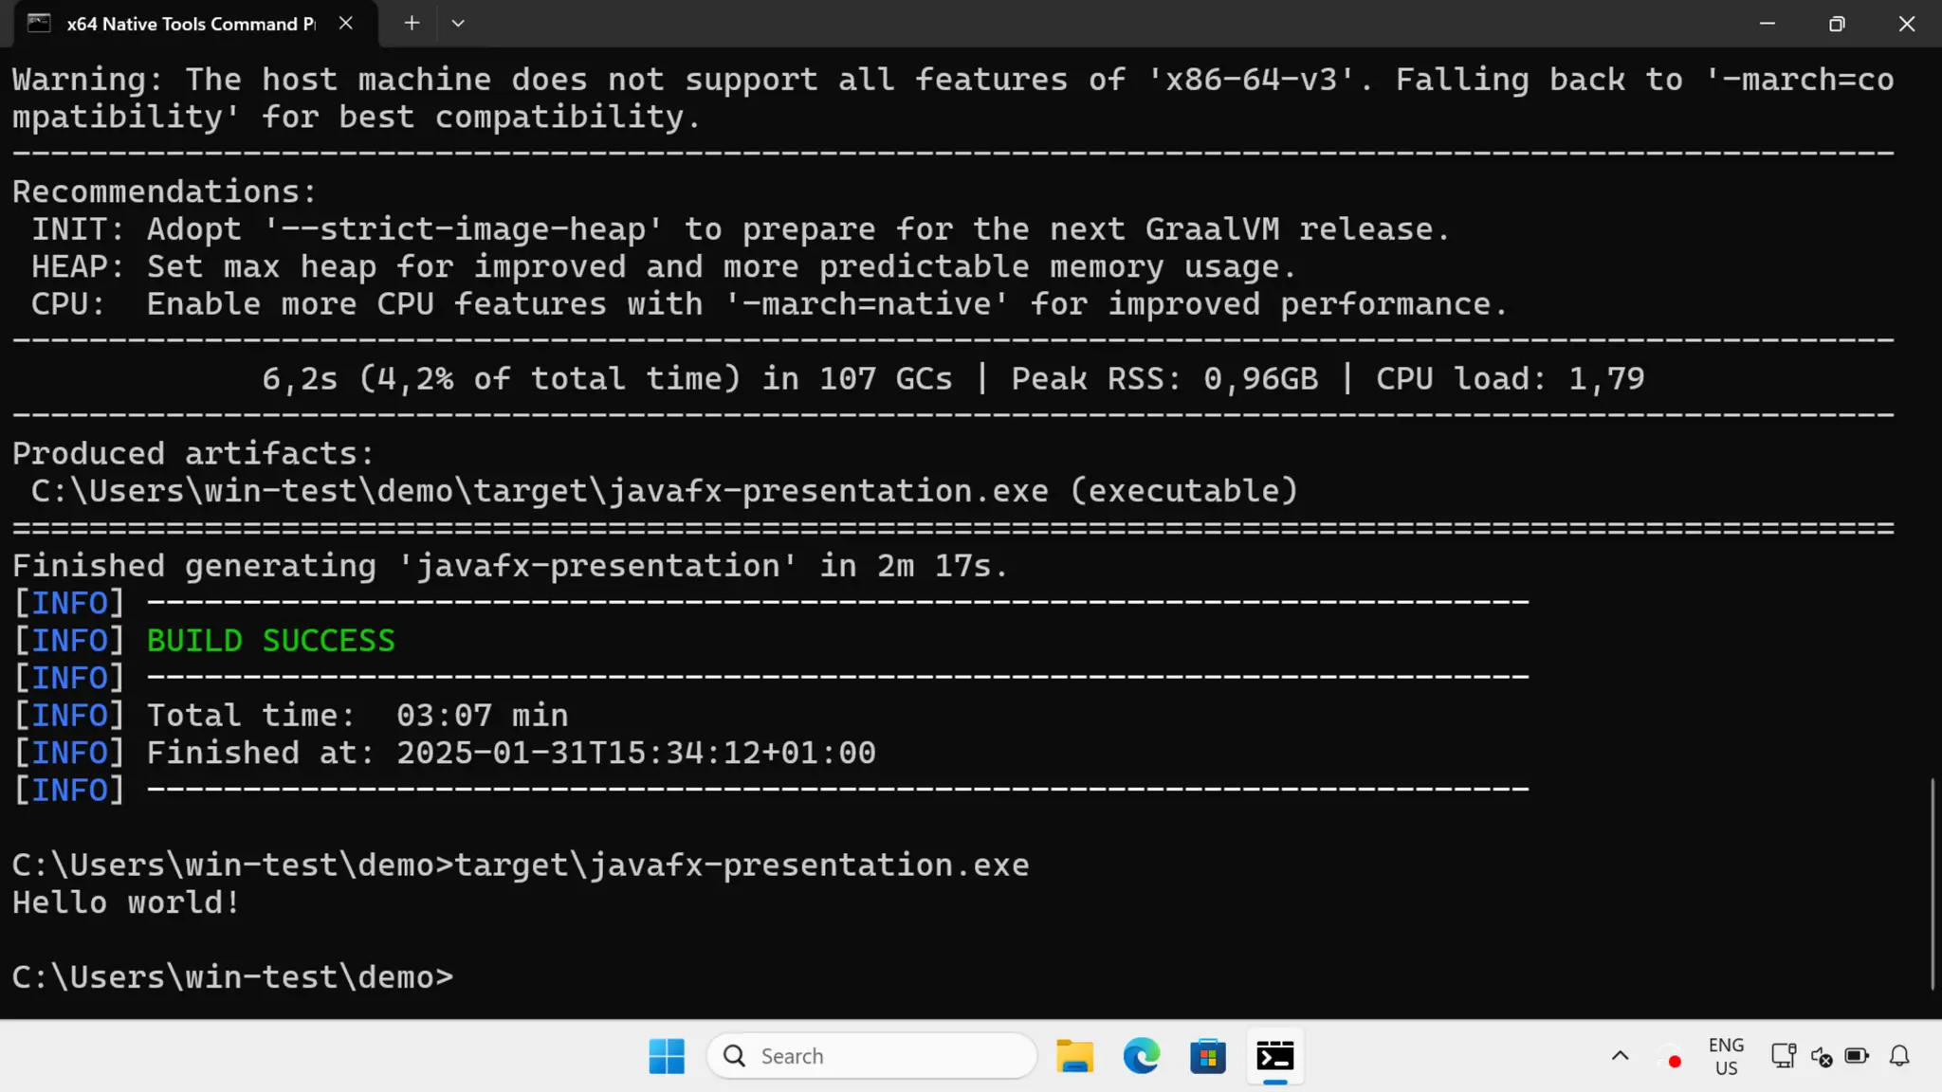Screen dimensions: 1942x1092
Task: Launch File Explorer from taskbar
Action: point(1074,1056)
